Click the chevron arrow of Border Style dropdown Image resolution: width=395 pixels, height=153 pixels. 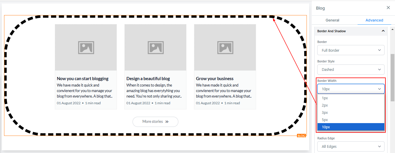click(x=379, y=69)
